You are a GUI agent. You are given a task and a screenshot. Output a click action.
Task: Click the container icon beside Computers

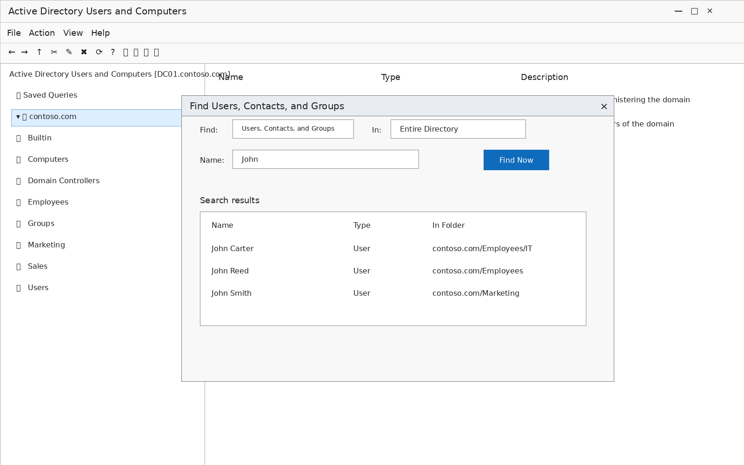(x=19, y=159)
